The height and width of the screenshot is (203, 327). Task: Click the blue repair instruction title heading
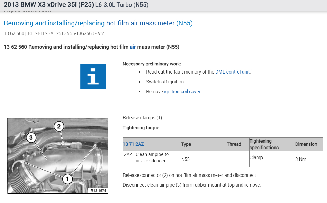[x=98, y=23]
